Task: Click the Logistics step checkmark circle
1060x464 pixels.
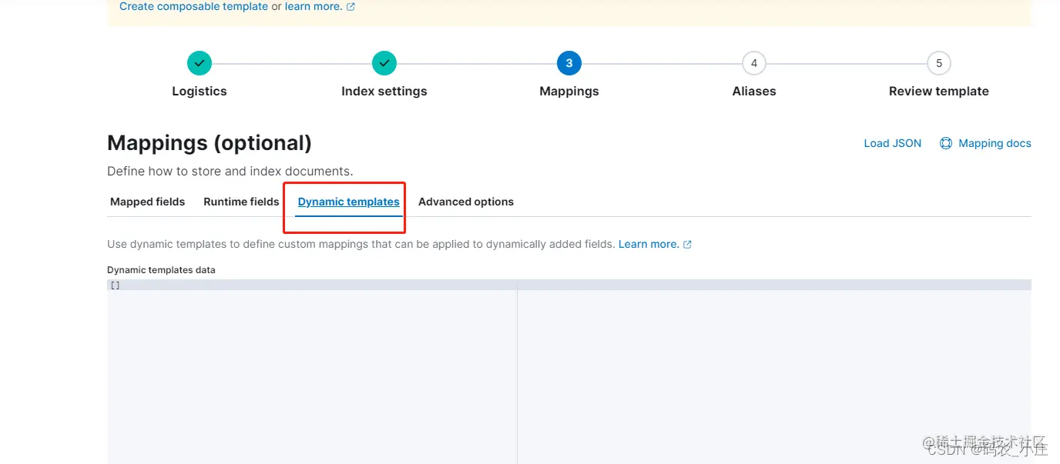Action: 200,63
